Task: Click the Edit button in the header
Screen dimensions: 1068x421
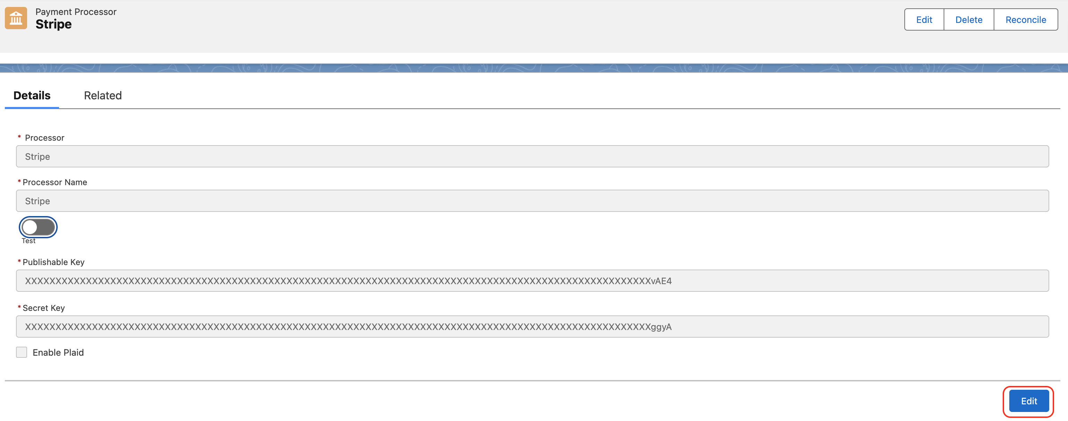Action: tap(924, 19)
